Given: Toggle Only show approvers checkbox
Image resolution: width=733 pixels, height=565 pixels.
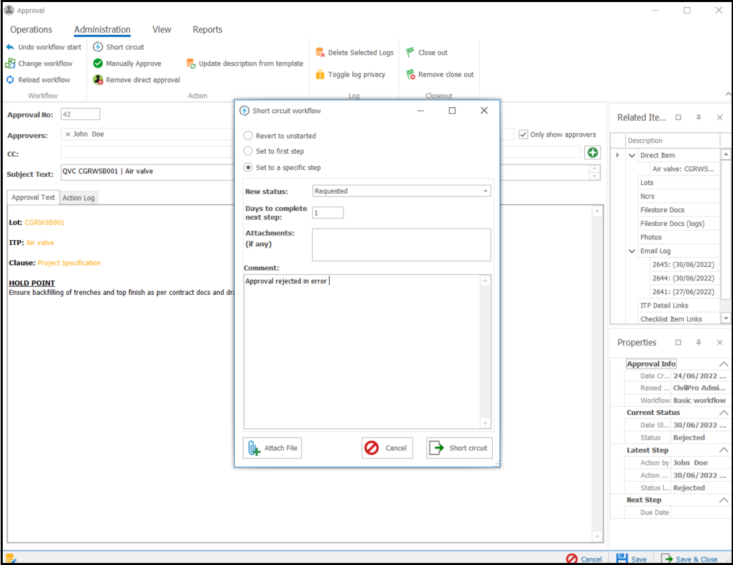Looking at the screenshot, I should pos(523,134).
